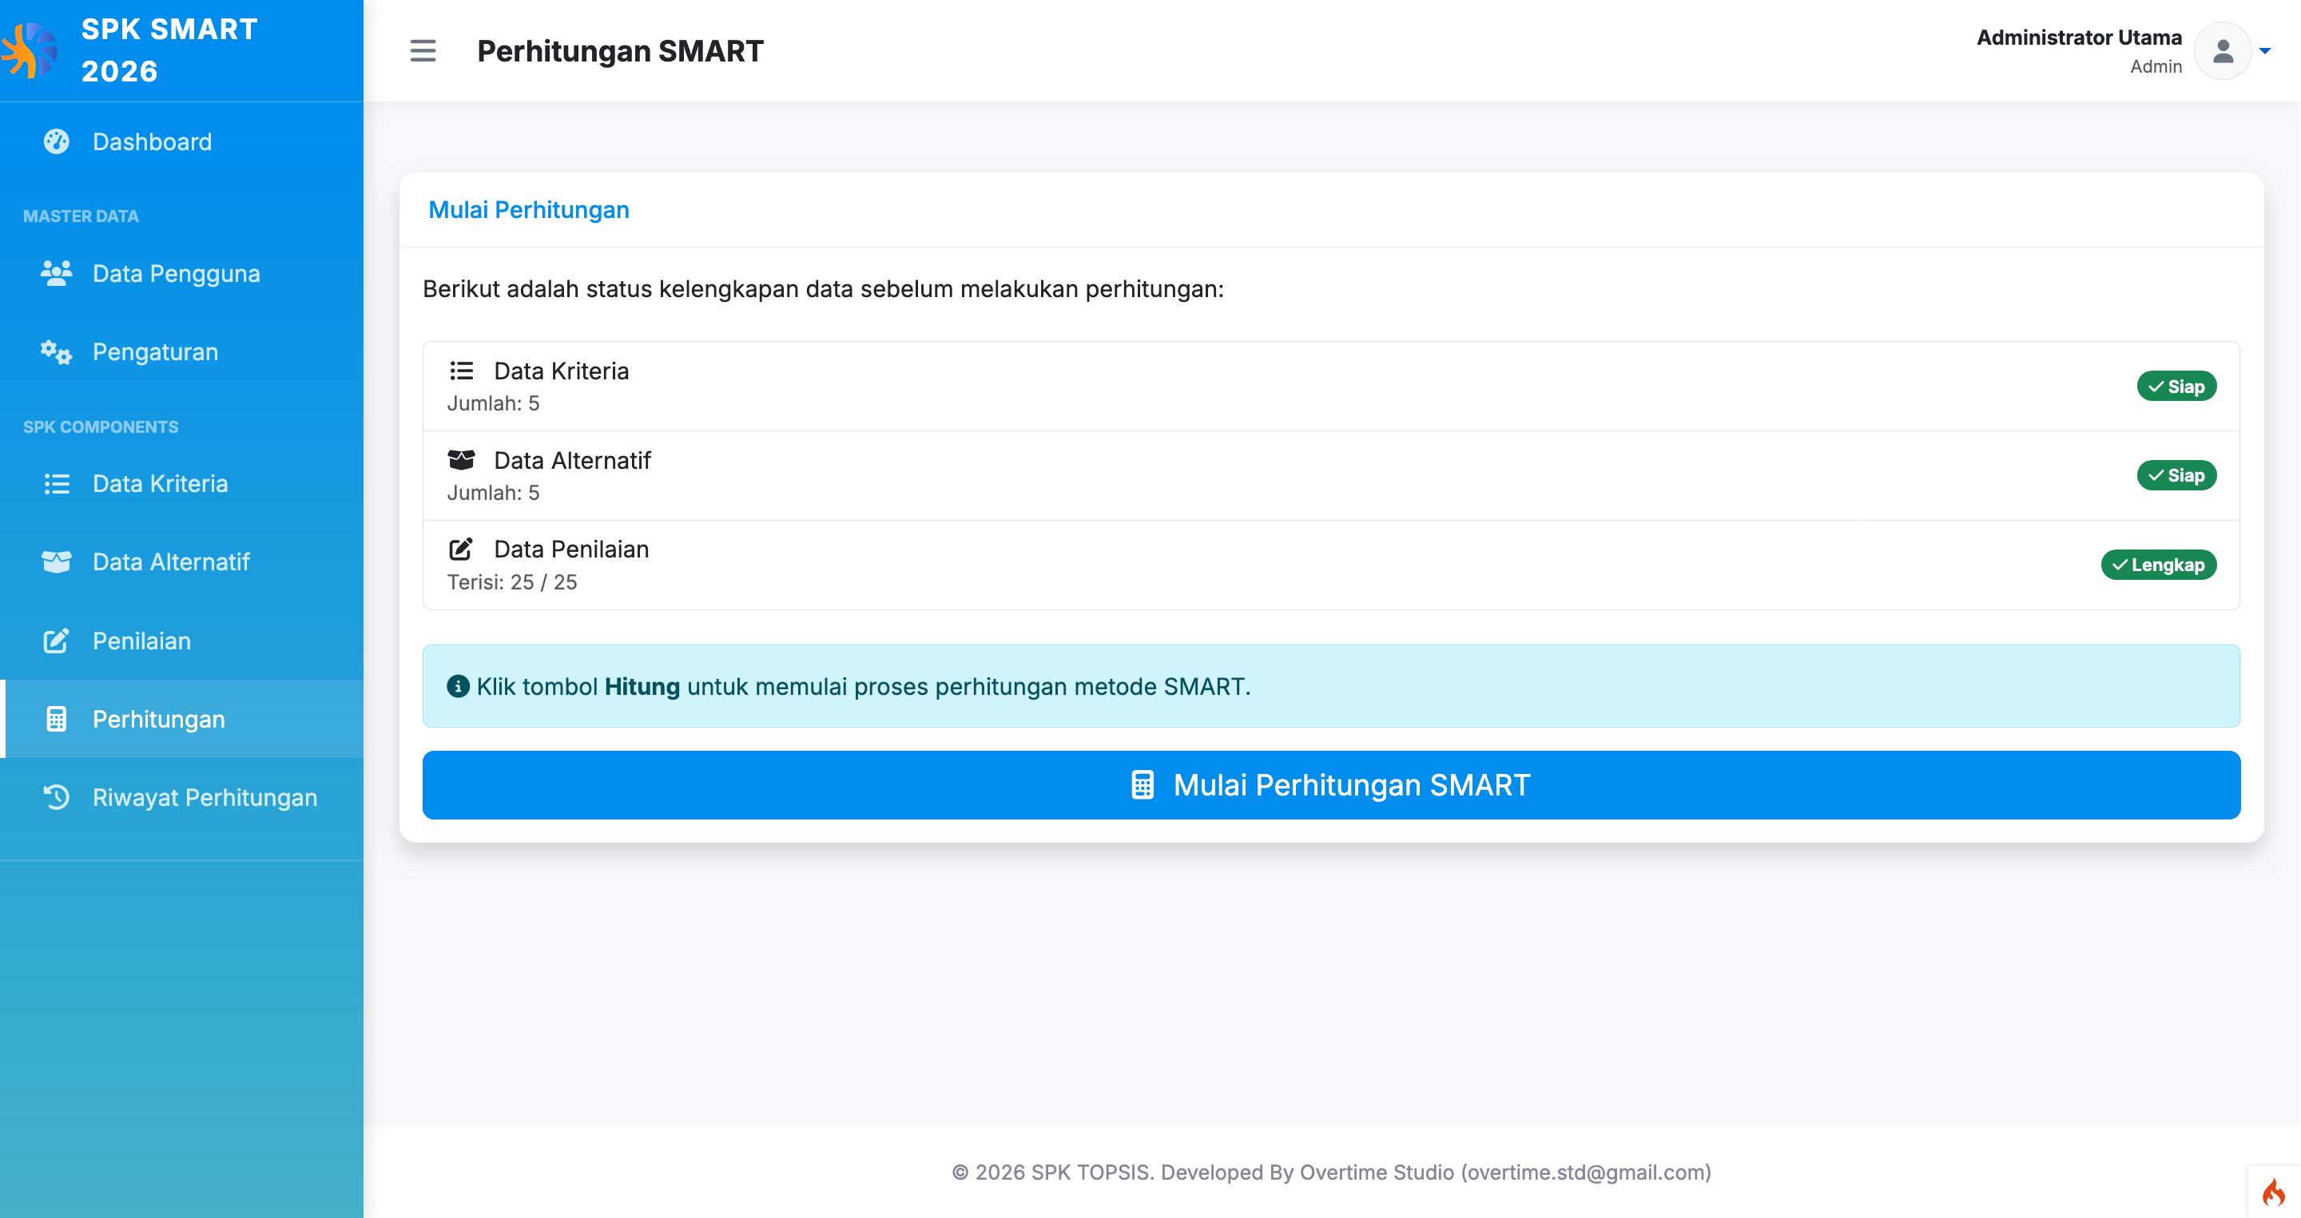This screenshot has width=2301, height=1218.
Task: Click the Lengkap badge for Data Penilaian
Action: pyautogui.click(x=2159, y=565)
